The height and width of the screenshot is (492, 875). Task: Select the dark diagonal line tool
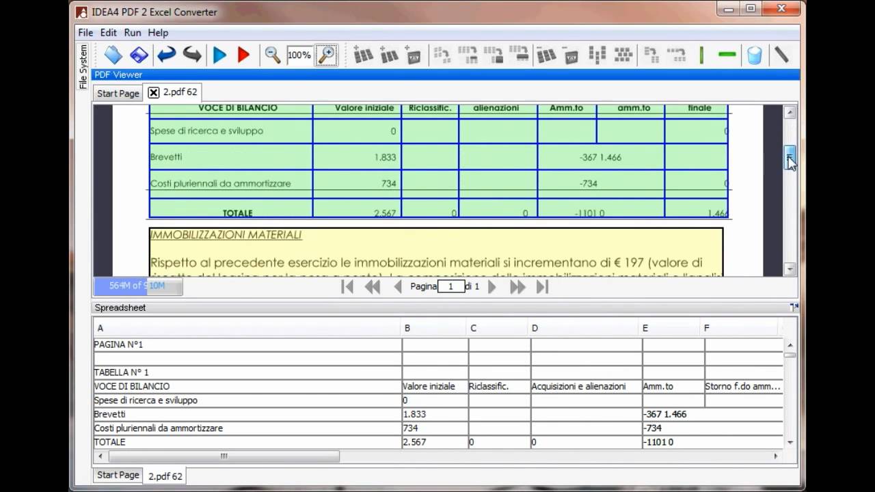(781, 55)
